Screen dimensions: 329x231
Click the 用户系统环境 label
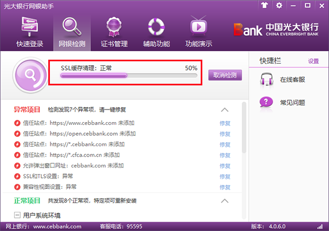point(42,215)
